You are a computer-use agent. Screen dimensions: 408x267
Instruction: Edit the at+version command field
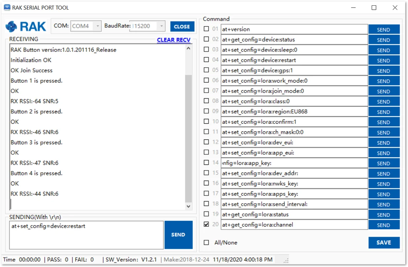294,29
